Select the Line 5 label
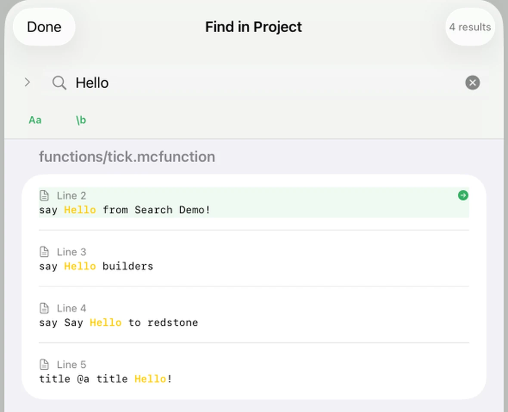 pos(71,364)
